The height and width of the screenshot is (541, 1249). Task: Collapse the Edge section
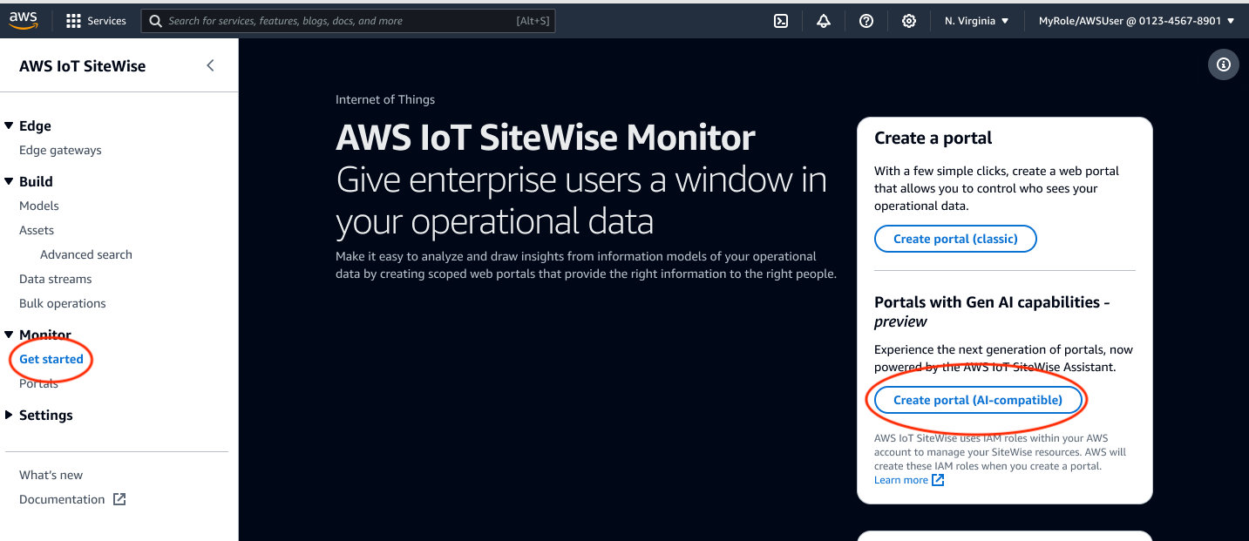[9, 126]
